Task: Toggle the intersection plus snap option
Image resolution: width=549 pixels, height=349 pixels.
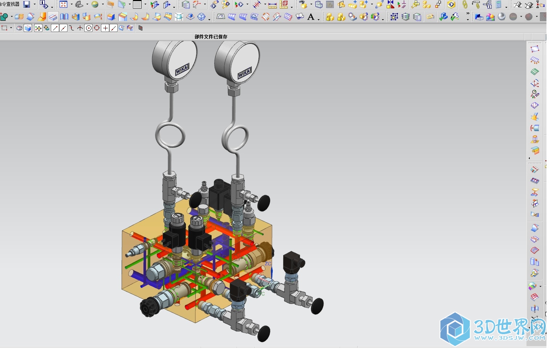Action: point(105,28)
